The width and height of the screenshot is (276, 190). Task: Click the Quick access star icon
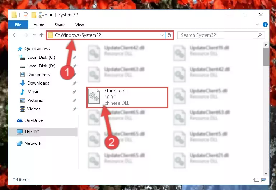(20, 49)
